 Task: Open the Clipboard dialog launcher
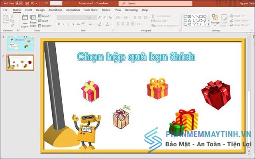coord(18,30)
